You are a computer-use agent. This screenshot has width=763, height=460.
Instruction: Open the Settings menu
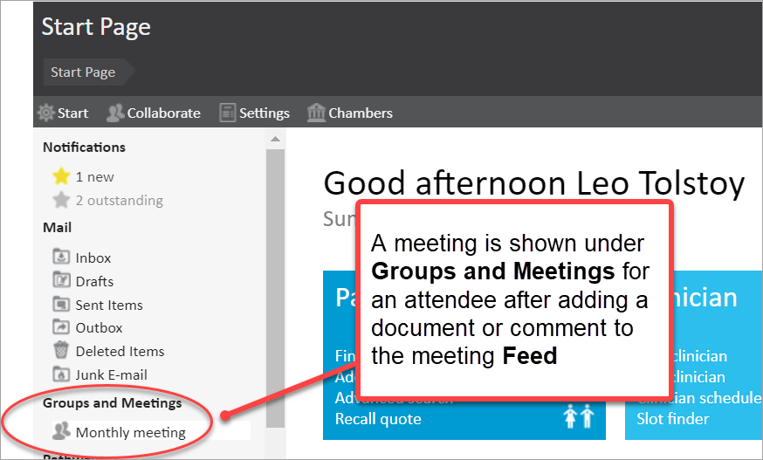click(254, 113)
